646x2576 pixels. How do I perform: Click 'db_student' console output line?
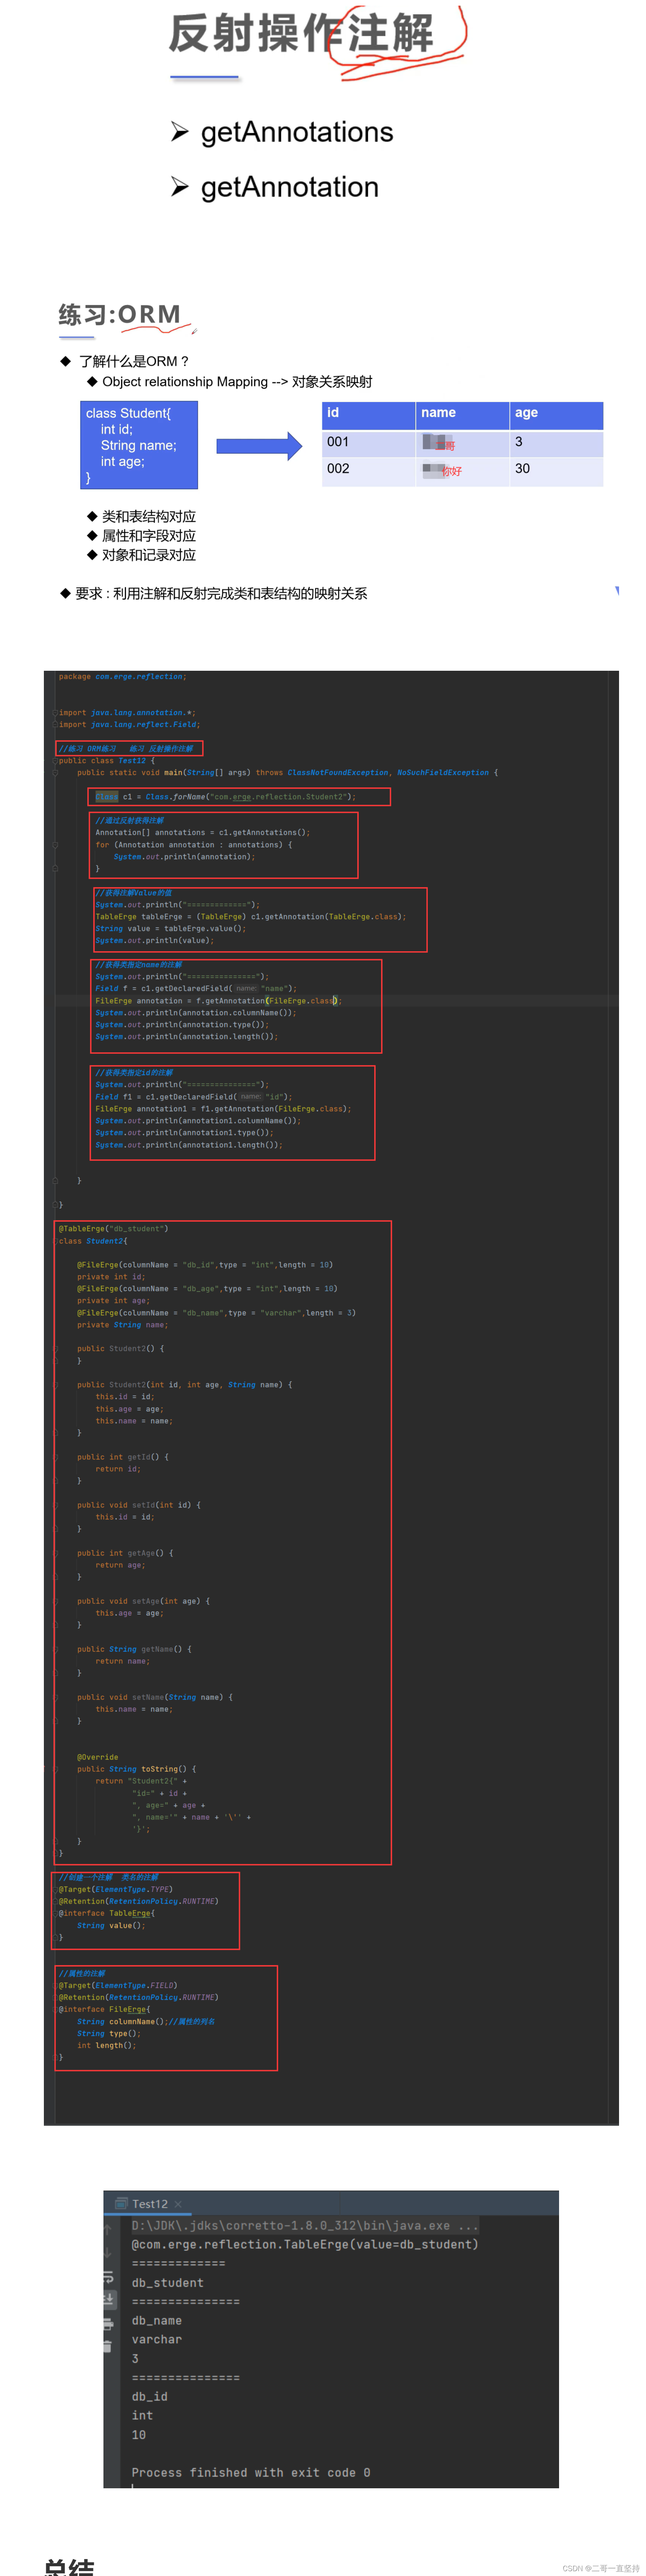click(167, 2283)
